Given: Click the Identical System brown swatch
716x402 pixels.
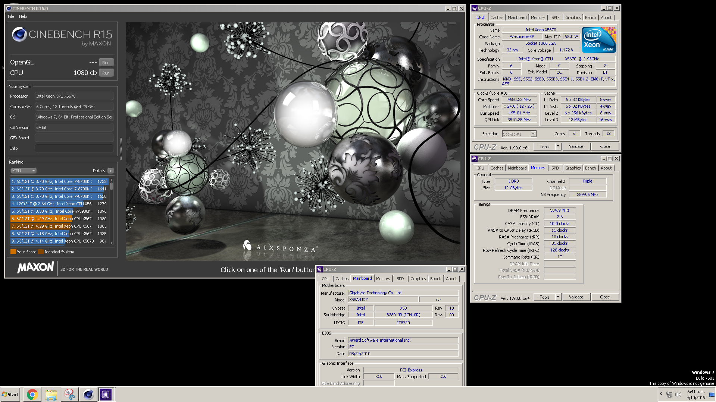Looking at the screenshot, I should pyautogui.click(x=41, y=252).
